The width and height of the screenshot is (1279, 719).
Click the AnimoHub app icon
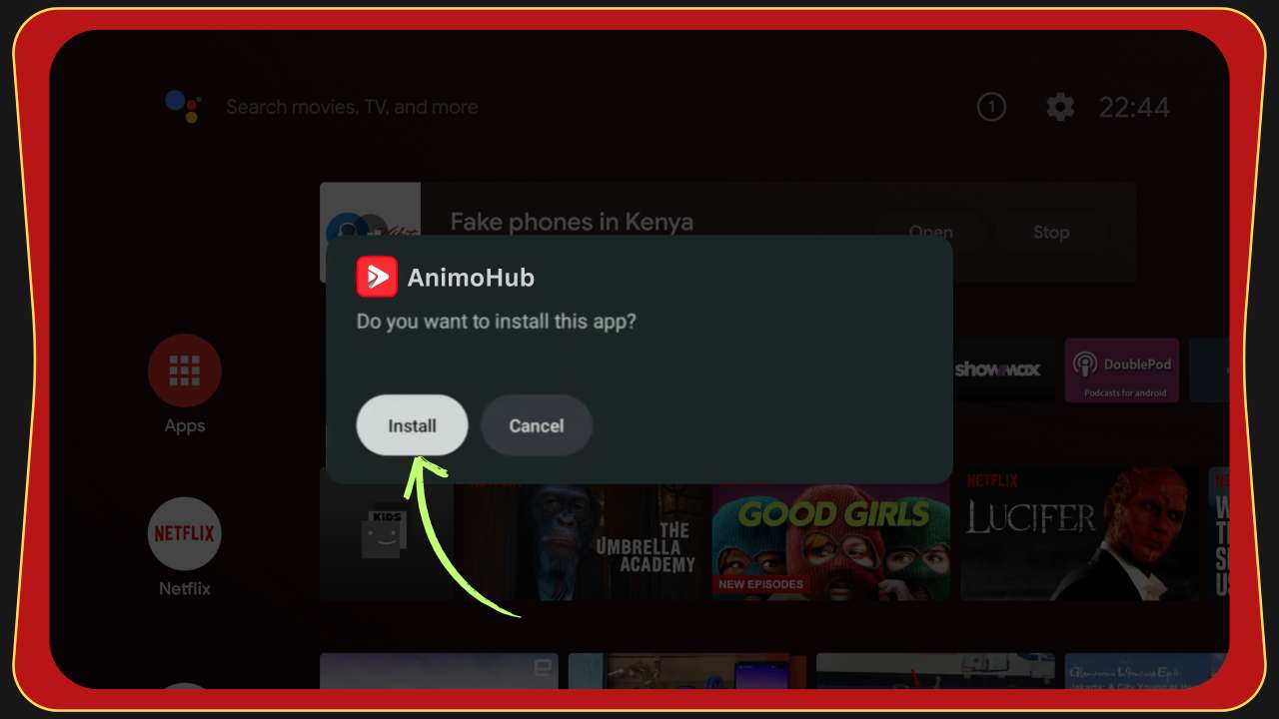(x=377, y=277)
